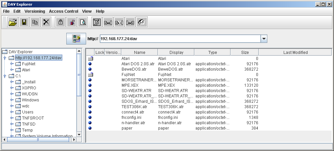
Task: Click the URL field showing 192.168.177.24/dav
Action: pos(180,39)
